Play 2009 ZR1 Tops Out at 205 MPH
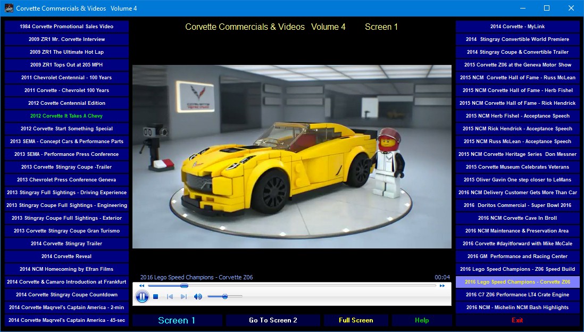The image size is (584, 332). pos(66,65)
